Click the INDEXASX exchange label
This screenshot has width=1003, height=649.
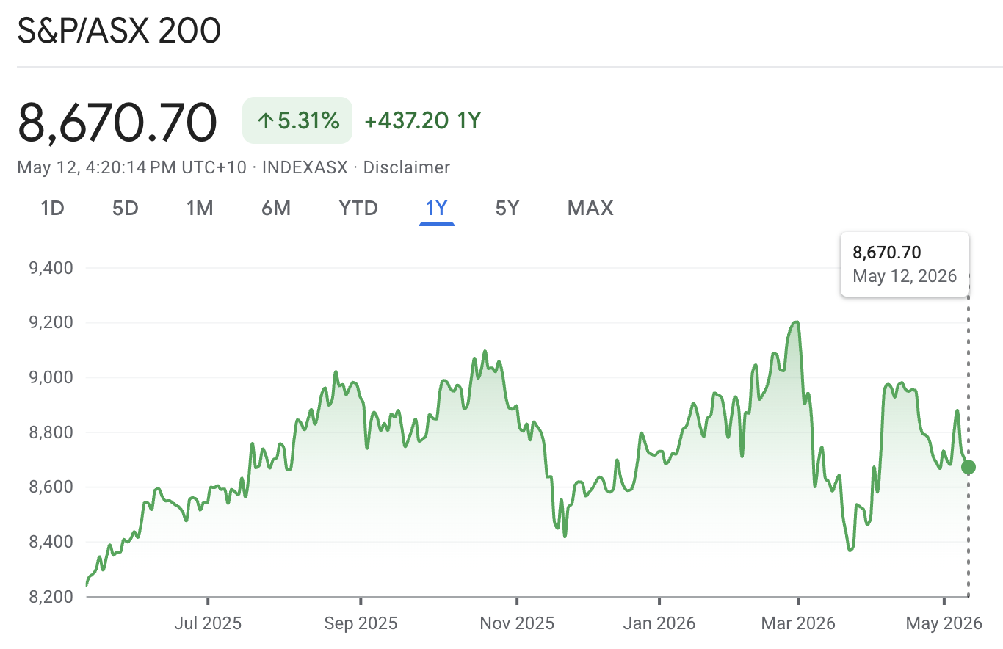(x=305, y=167)
